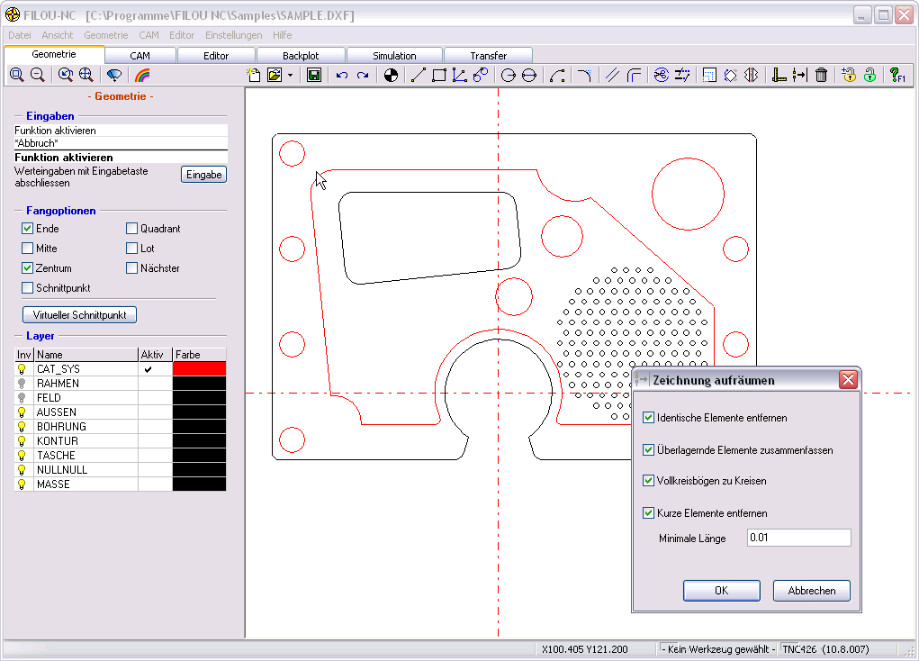Click the 'Minimale Länge' input field

click(798, 539)
